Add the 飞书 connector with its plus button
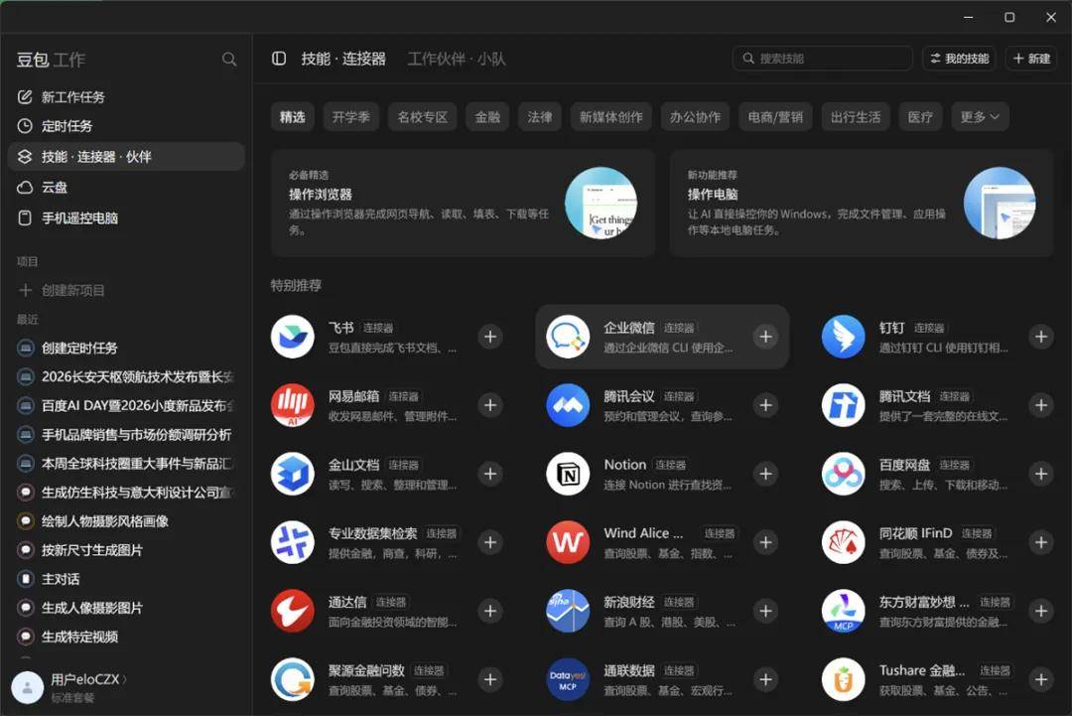The image size is (1072, 716). [490, 337]
